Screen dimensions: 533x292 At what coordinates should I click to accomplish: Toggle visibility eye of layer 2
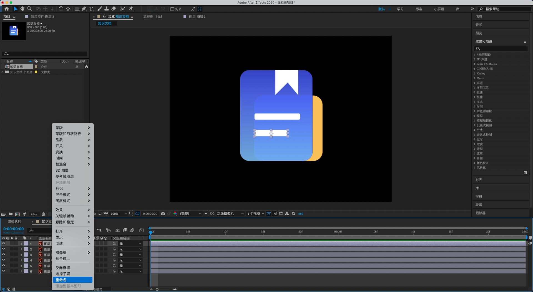(x=4, y=249)
